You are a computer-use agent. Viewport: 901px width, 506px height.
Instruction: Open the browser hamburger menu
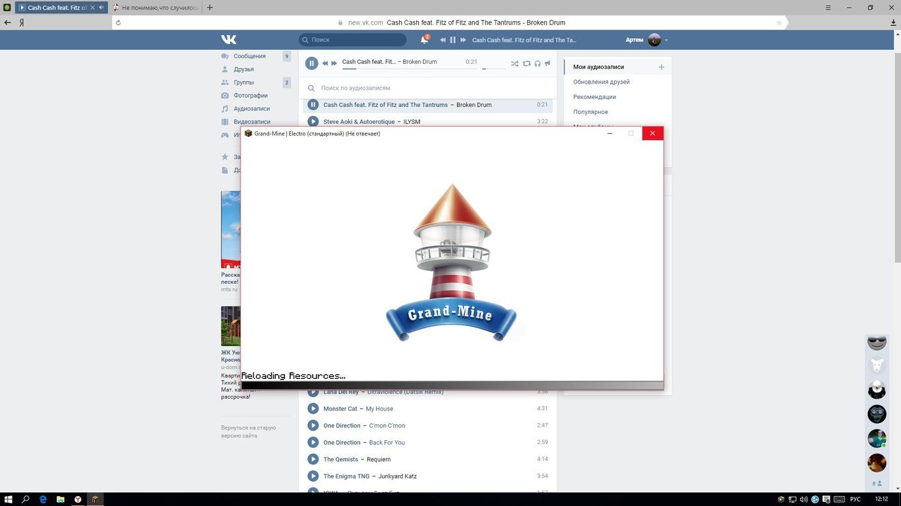[x=828, y=8]
